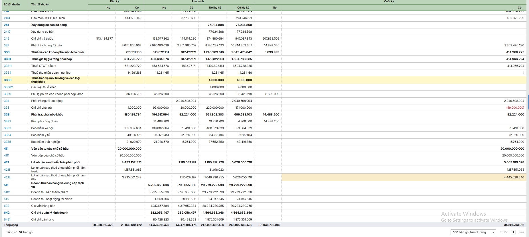
Task: Open the '100 bản ghi trên 1 trang' dropdown
Action: 473,232
